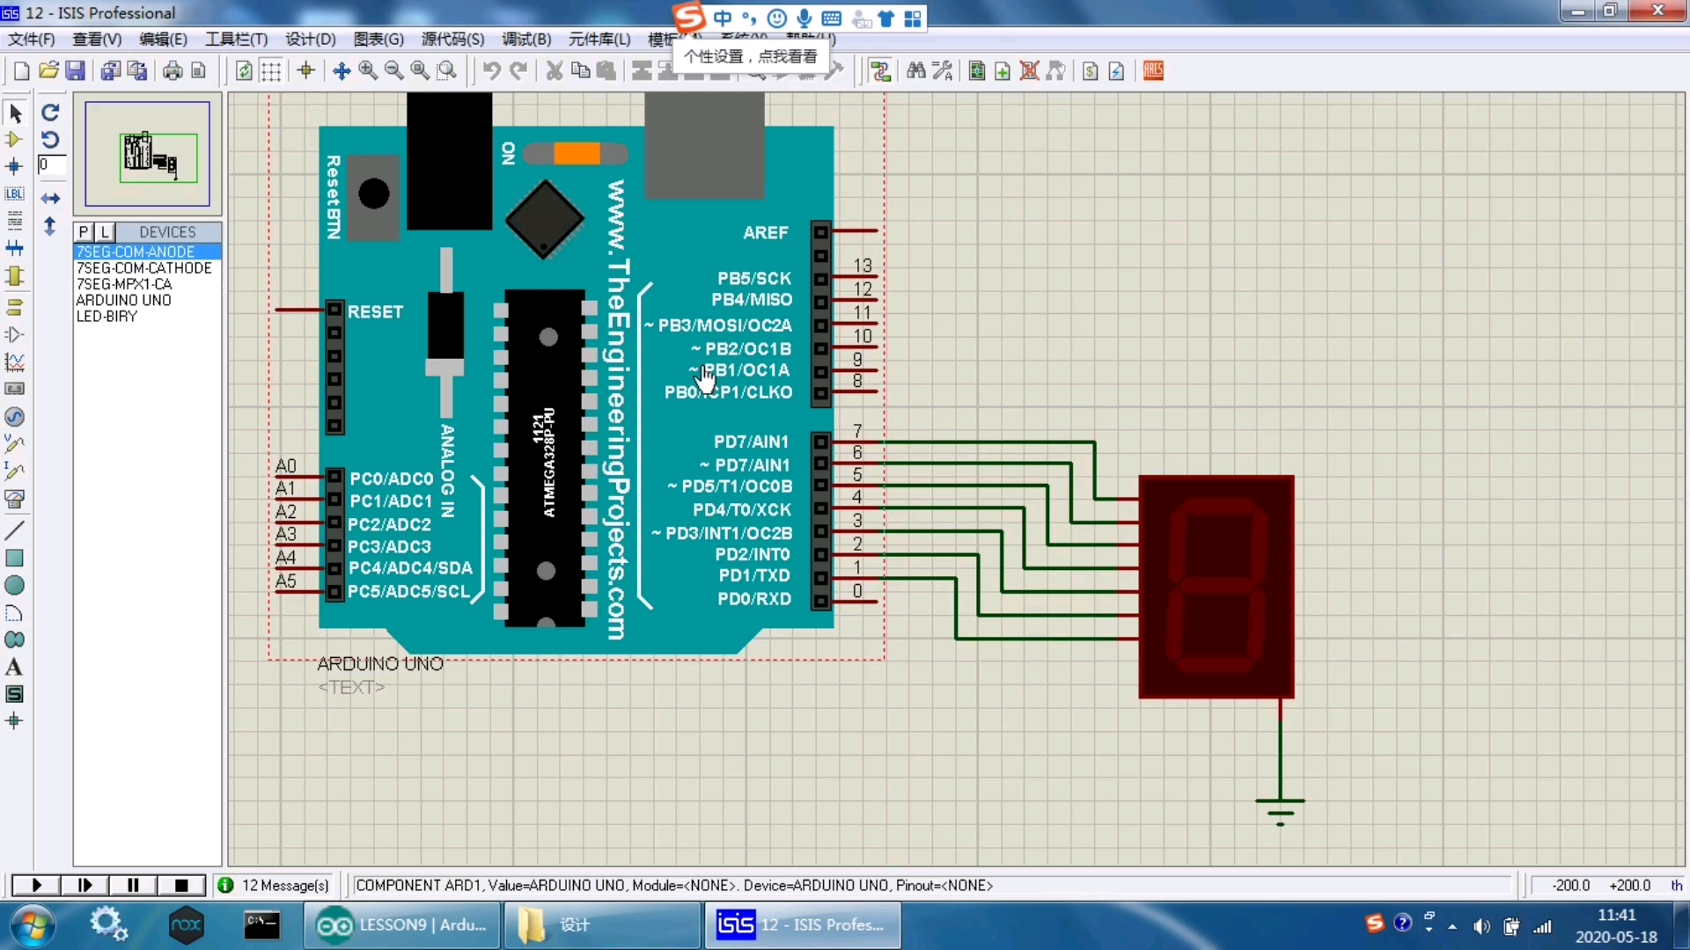Select the Component Mode tool
1690x950 pixels.
pos(14,139)
